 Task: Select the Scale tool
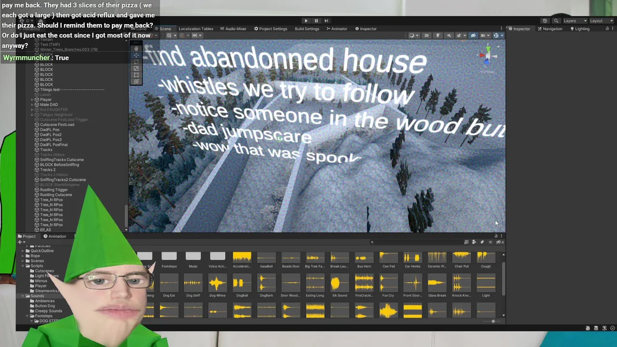(x=136, y=68)
